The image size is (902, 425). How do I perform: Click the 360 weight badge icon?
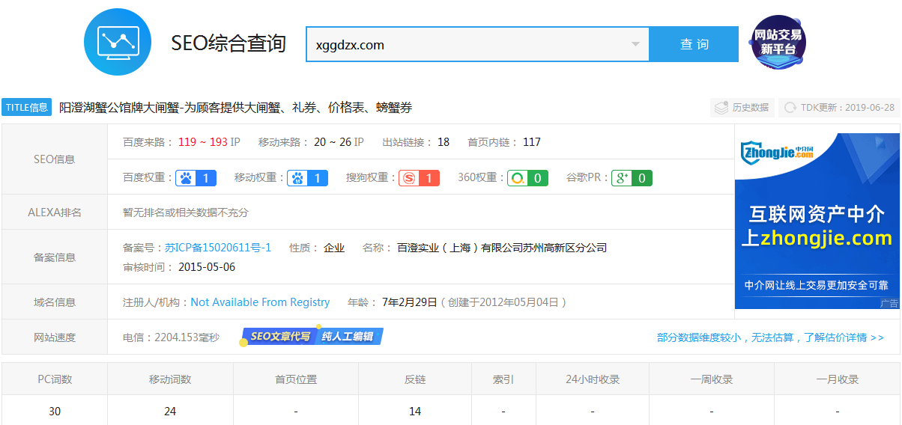tap(527, 178)
